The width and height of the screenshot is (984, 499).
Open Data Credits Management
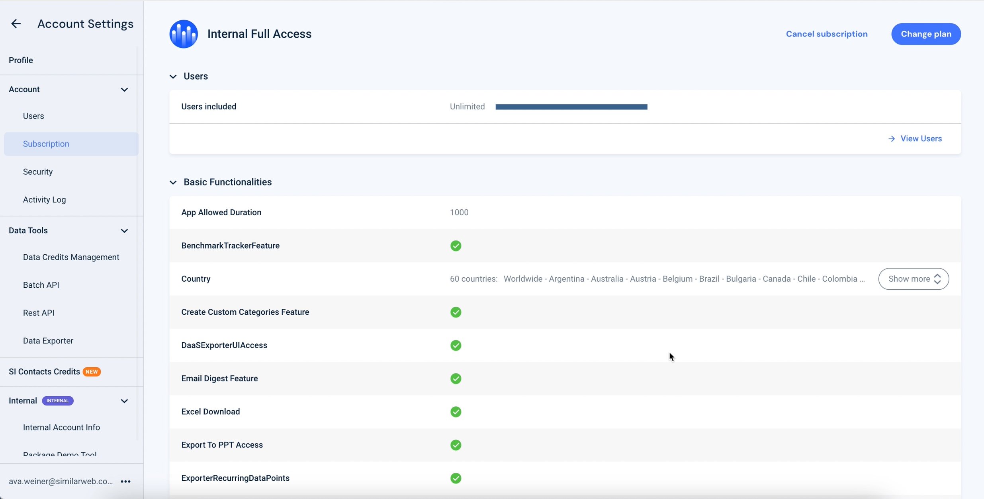point(71,257)
